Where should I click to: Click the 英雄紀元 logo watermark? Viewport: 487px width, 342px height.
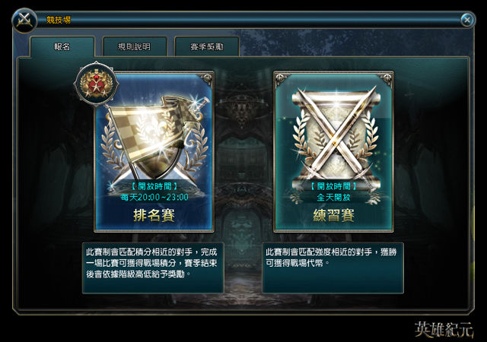(x=444, y=329)
